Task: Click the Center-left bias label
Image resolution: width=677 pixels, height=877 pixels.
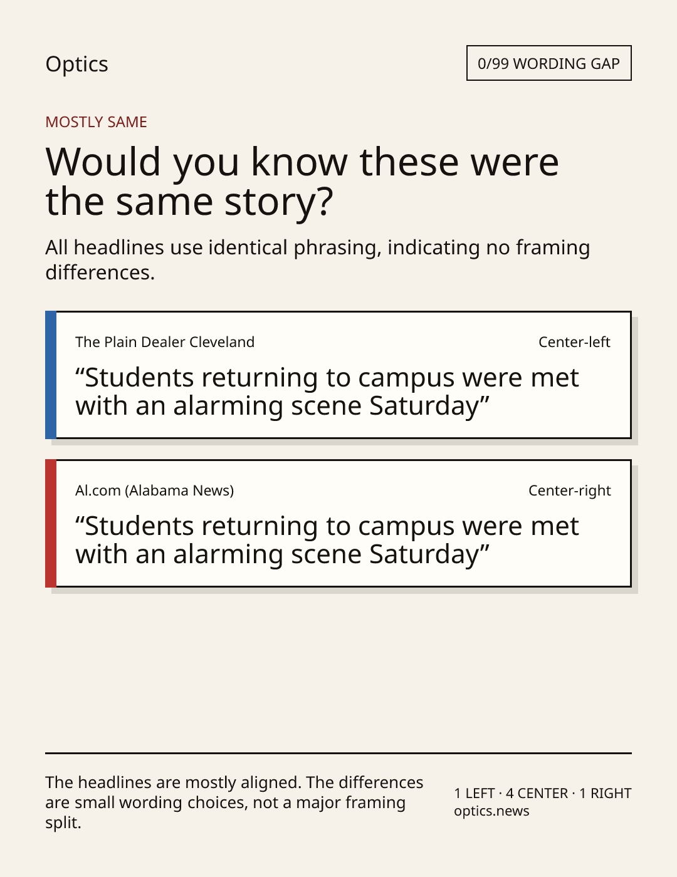Action: [x=574, y=342]
